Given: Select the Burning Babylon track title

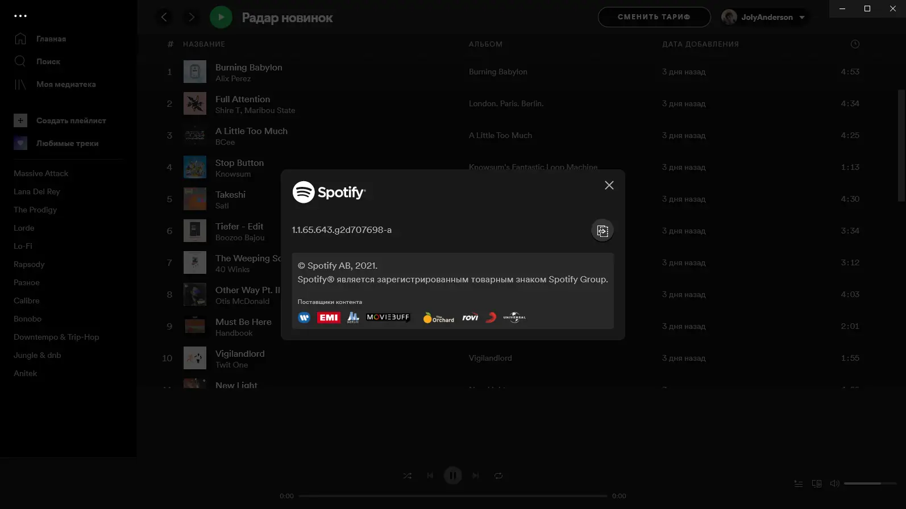Looking at the screenshot, I should point(248,67).
